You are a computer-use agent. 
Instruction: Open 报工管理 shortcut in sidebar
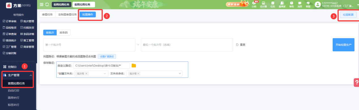pos(27,40)
